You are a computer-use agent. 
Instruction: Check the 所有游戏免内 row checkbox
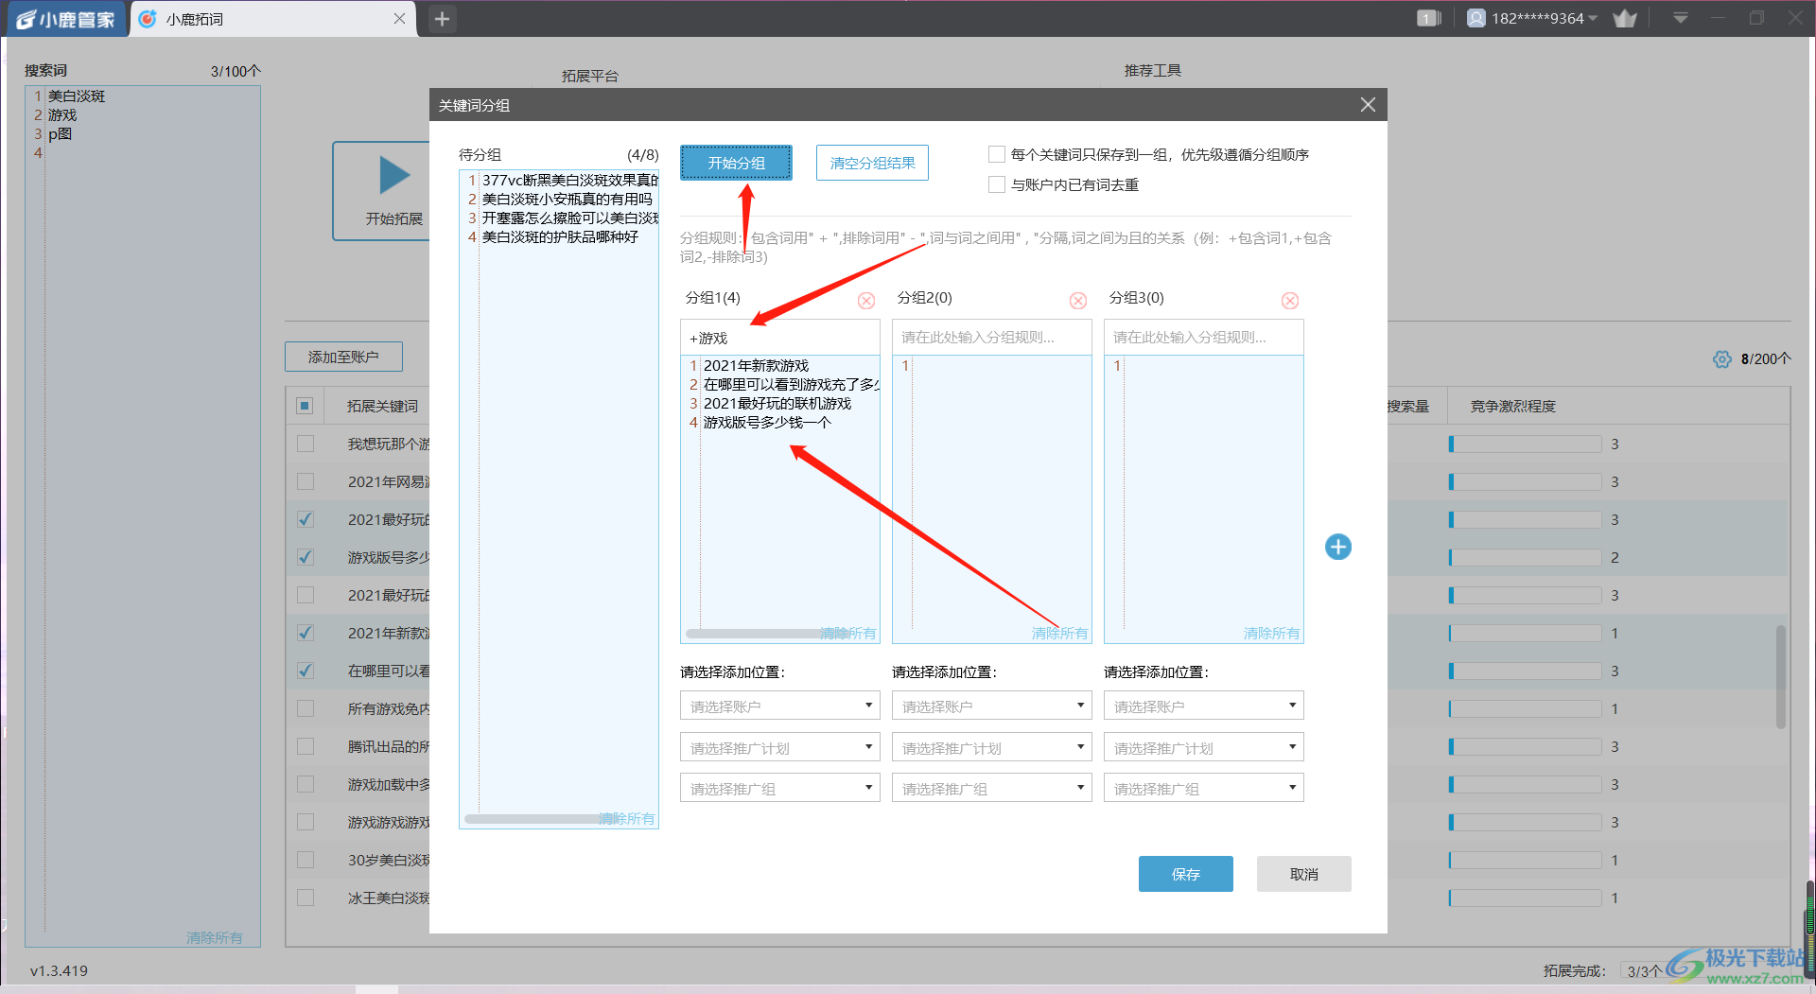pos(306,708)
